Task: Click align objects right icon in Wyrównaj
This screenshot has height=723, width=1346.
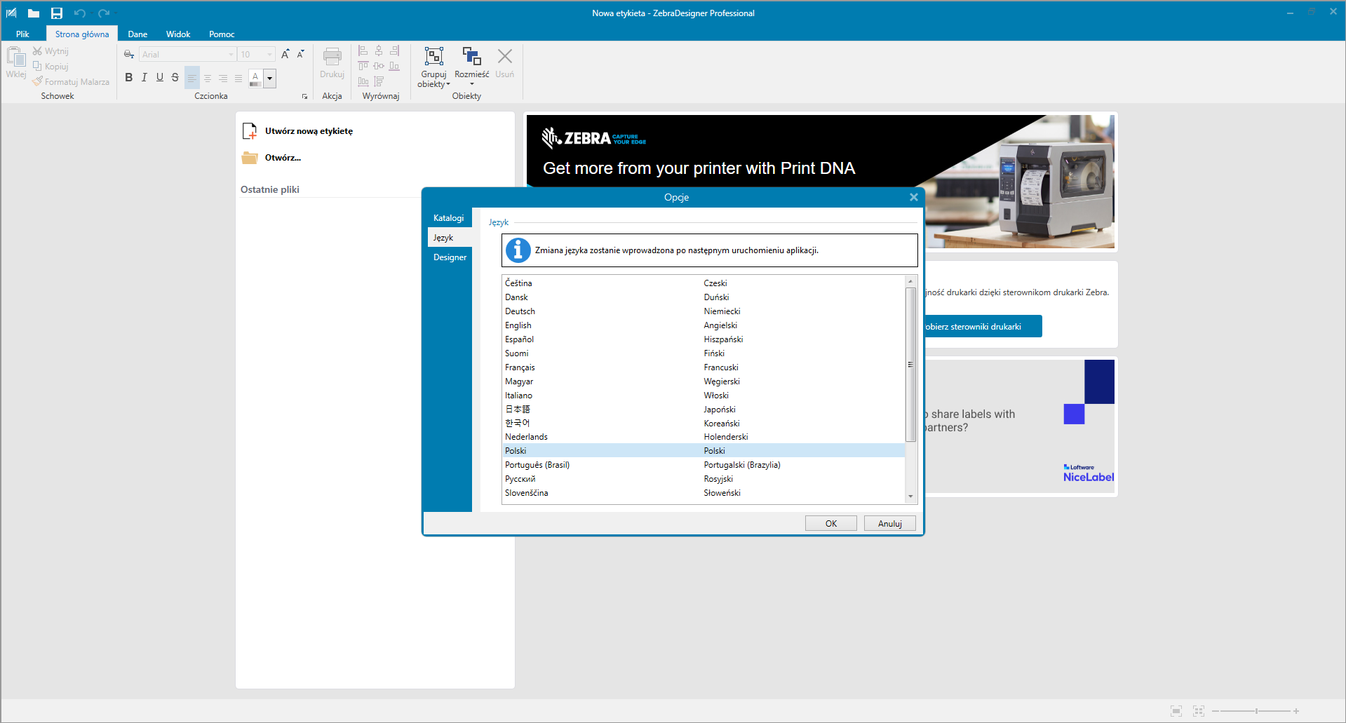Action: (394, 50)
